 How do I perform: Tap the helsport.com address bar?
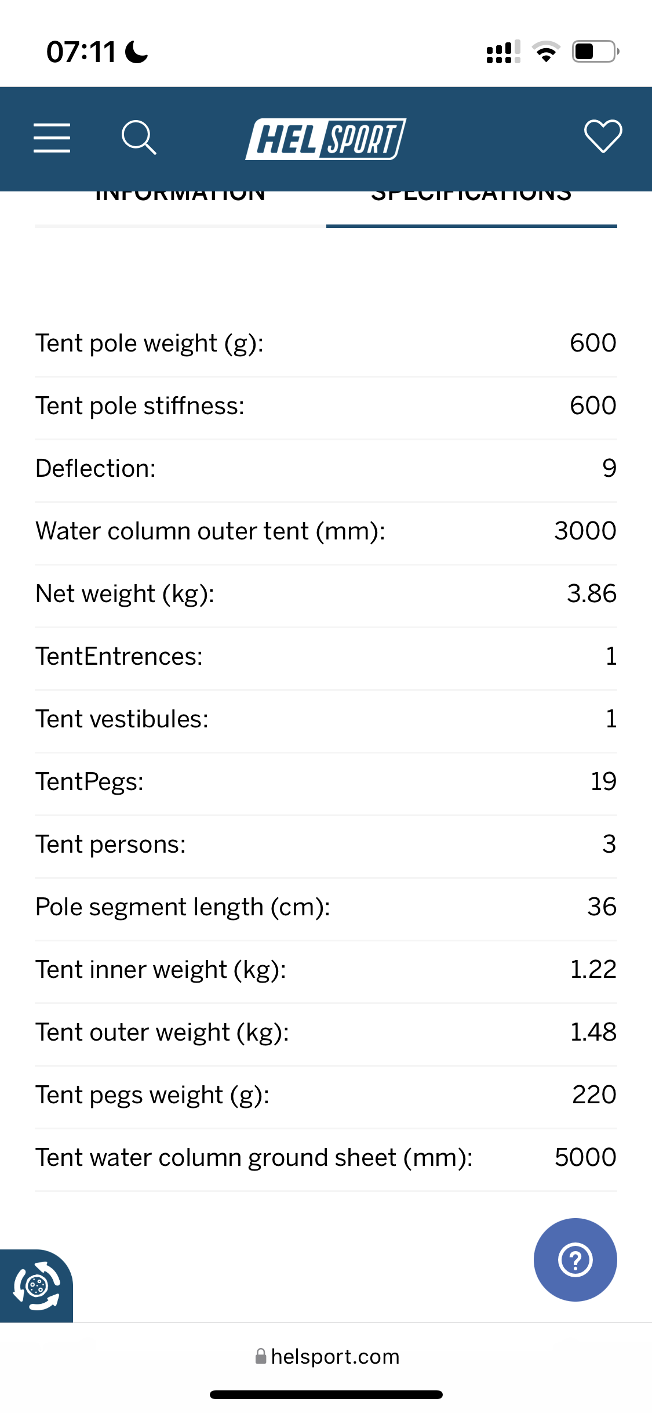(x=327, y=1356)
